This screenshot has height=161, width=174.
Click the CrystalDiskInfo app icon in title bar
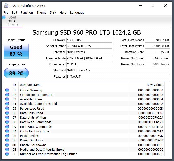pos(5,5)
